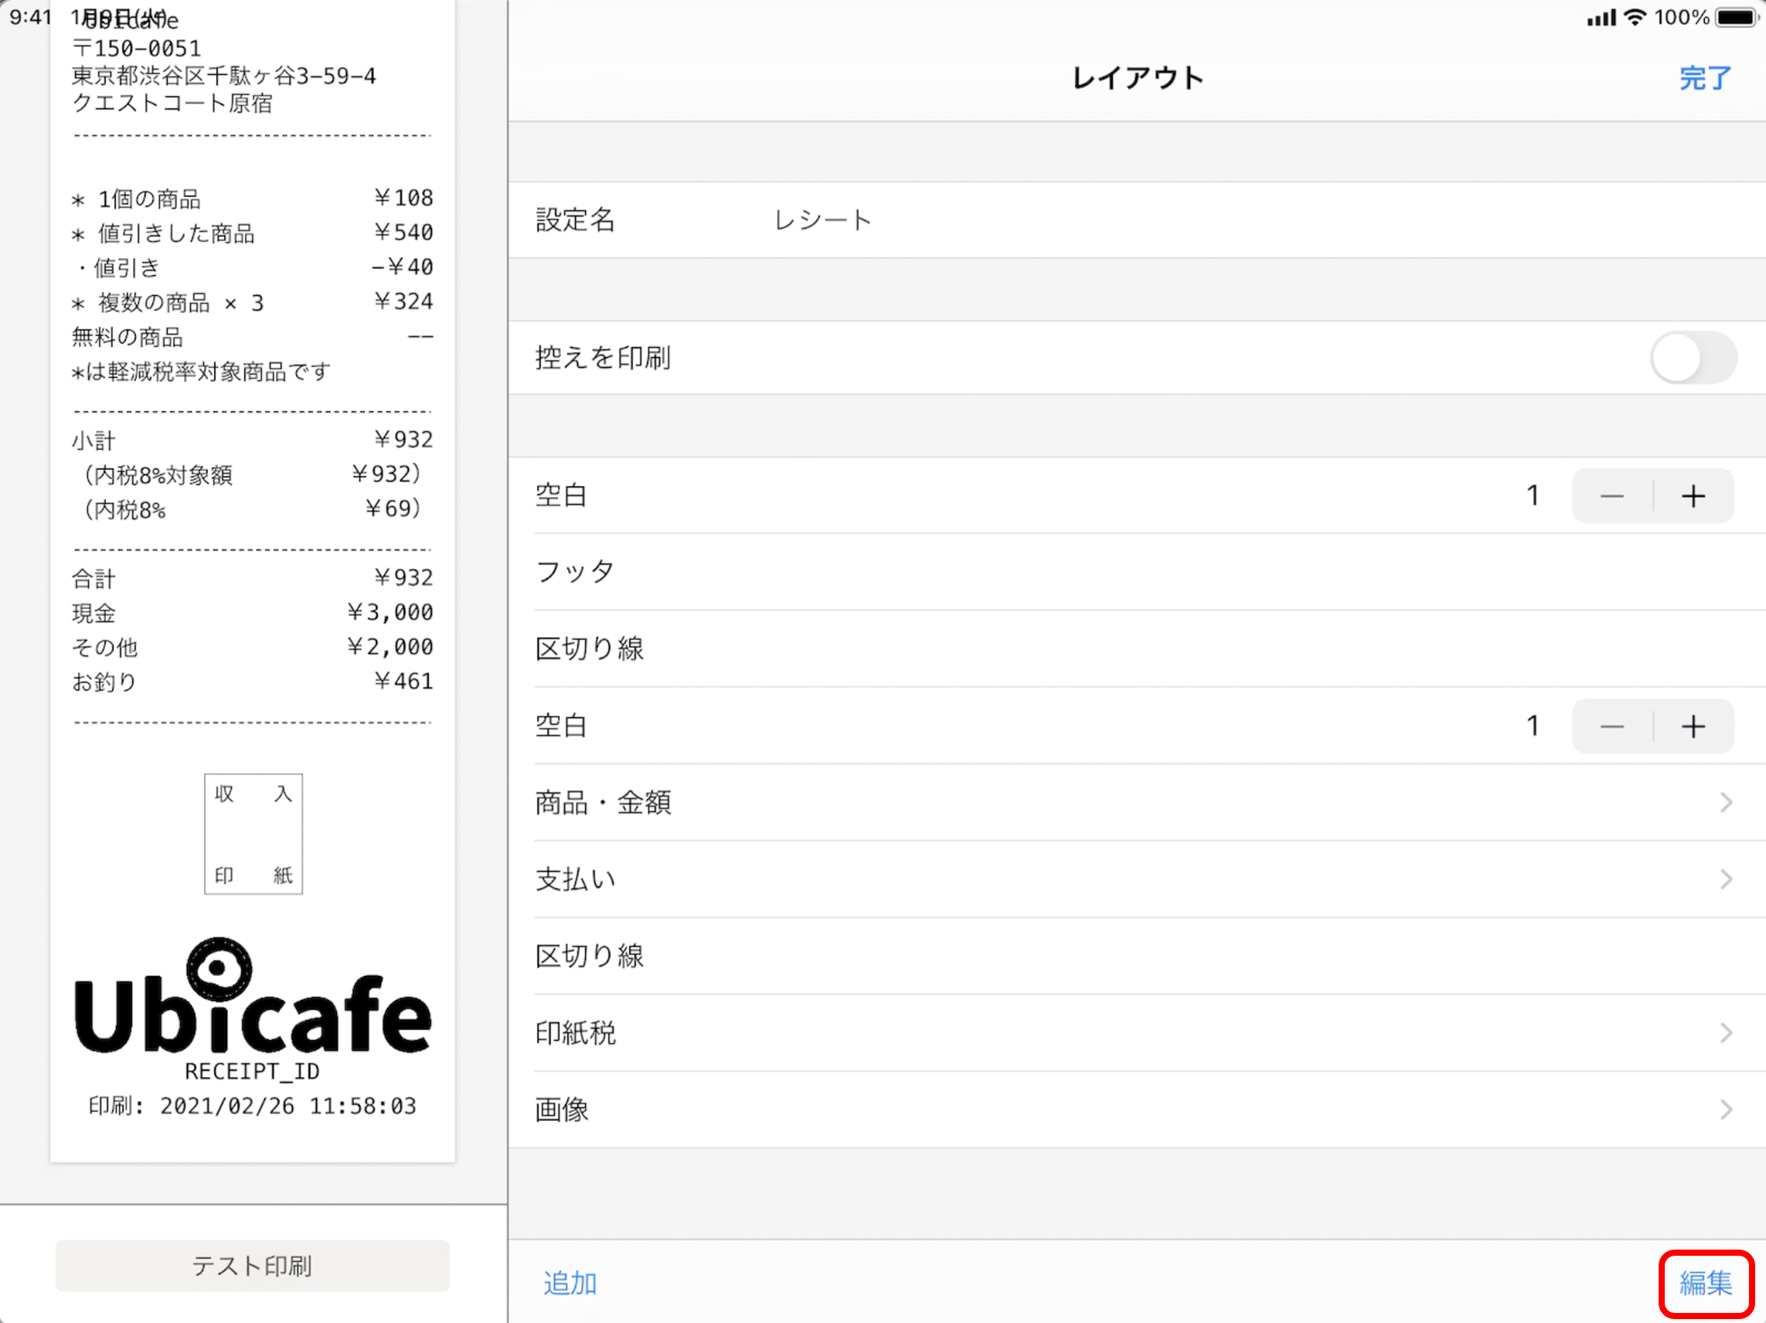Tap the 収入印紙 stamp box in preview
Screen dimensions: 1766x1323
253,834
